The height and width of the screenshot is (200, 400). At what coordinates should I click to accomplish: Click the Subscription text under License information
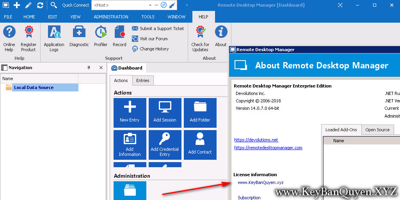click(249, 198)
